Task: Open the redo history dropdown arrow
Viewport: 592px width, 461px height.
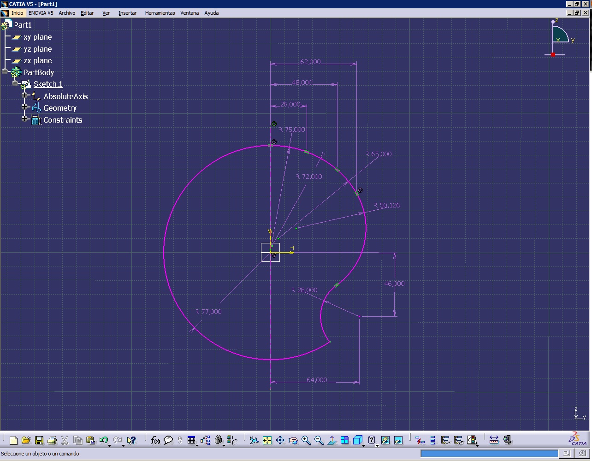Action: pos(123,445)
